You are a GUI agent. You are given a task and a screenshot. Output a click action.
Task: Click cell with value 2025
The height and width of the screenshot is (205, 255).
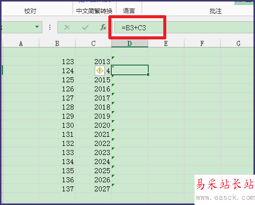coord(93,170)
